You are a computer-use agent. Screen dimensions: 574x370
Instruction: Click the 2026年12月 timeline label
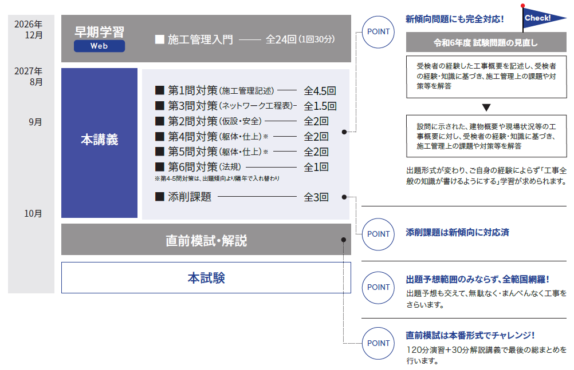click(x=29, y=30)
